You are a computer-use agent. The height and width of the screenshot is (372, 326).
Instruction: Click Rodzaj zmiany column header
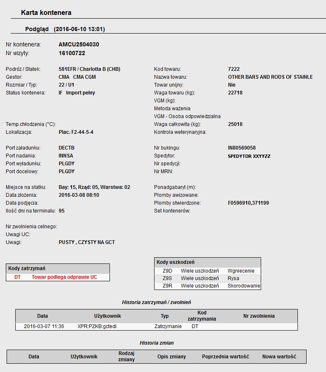click(x=126, y=356)
